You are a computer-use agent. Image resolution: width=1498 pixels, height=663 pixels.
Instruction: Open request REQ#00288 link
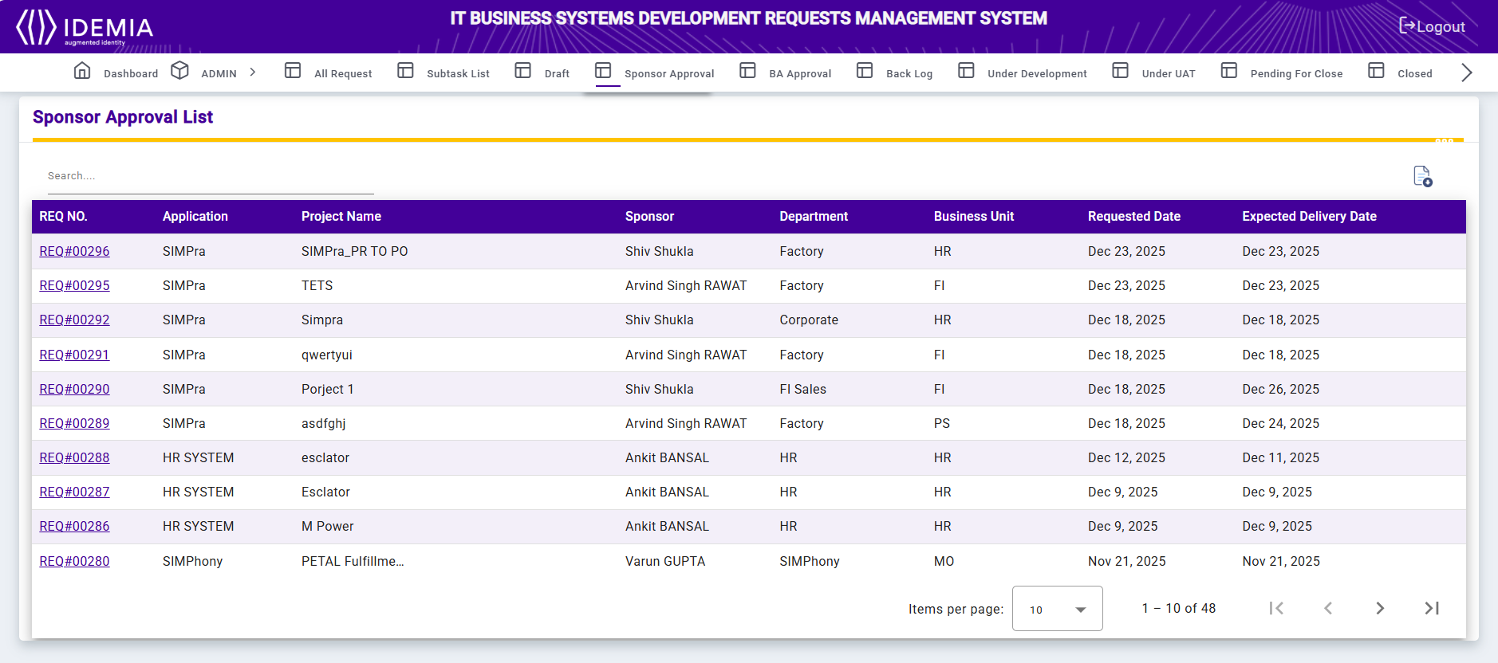74,458
